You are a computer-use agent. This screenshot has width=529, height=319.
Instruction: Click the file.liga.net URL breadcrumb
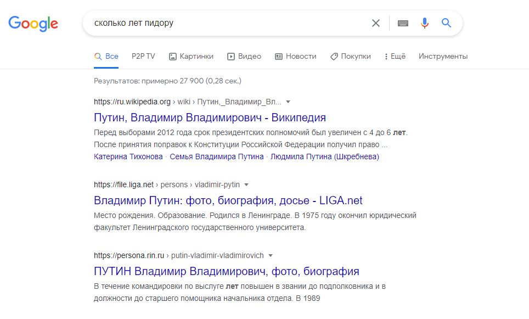[167, 184]
